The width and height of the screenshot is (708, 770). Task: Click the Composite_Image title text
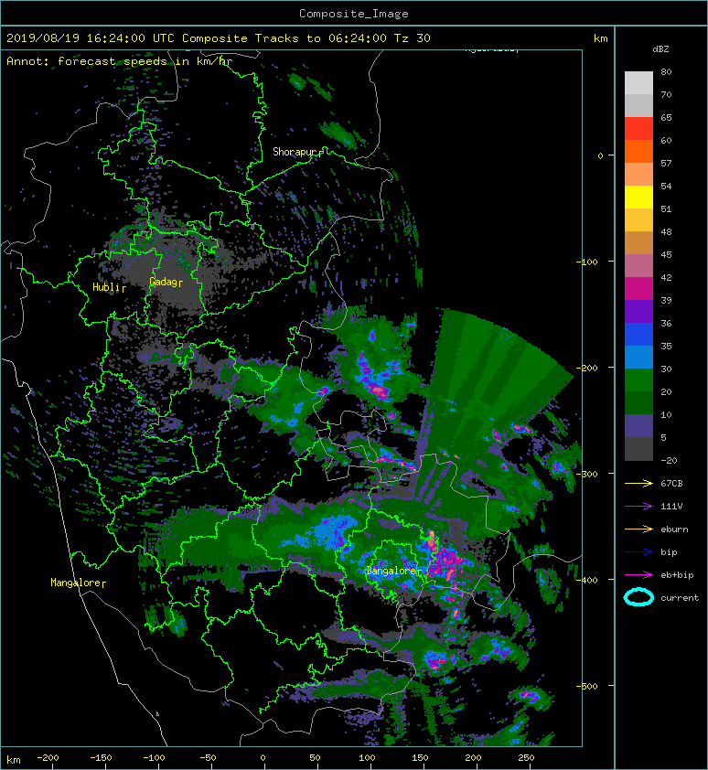354,14
